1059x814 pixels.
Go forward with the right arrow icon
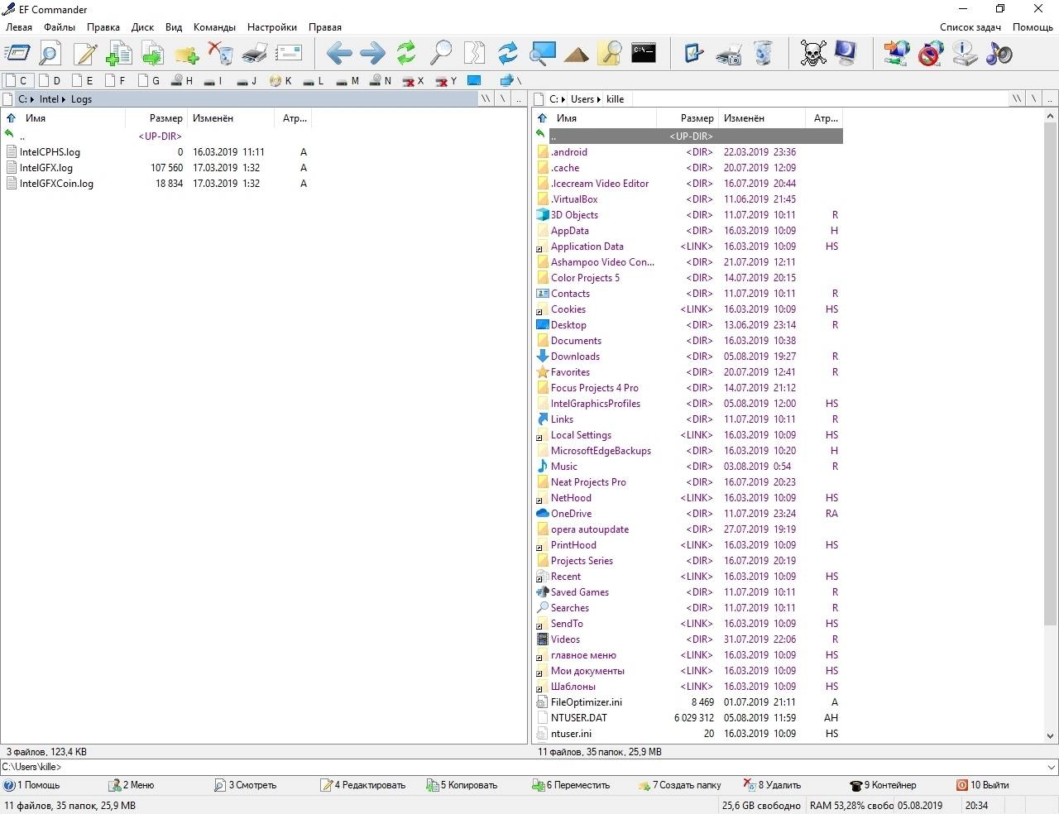[373, 54]
